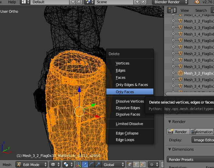Select the rotate manipulator arc icon

coord(91,164)
